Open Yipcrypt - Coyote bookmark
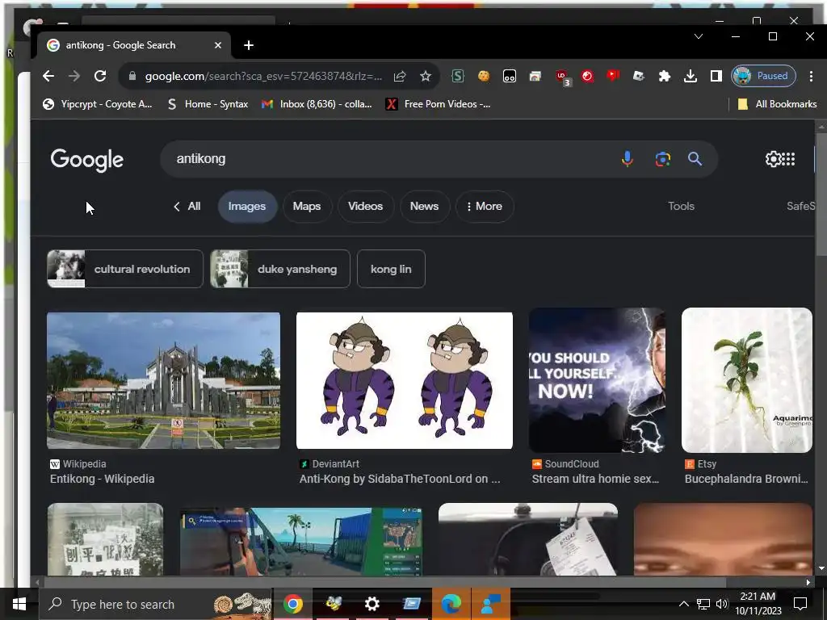Image resolution: width=827 pixels, height=620 pixels. (98, 104)
